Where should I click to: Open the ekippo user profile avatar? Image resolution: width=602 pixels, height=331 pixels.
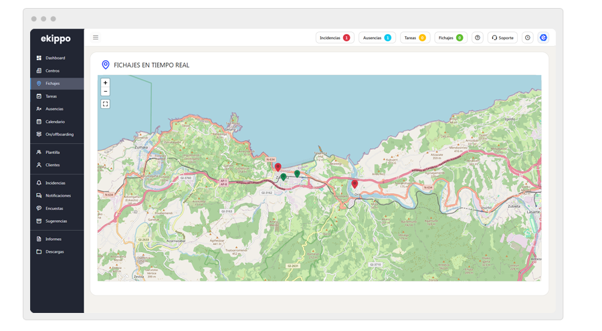point(543,38)
